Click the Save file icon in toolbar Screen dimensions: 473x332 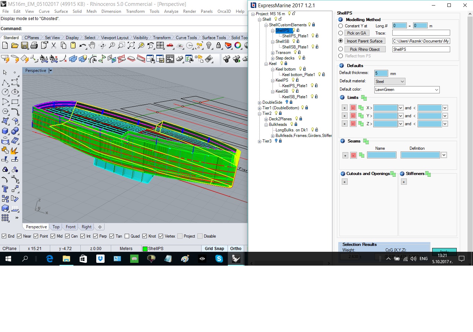pyautogui.click(x=24, y=46)
